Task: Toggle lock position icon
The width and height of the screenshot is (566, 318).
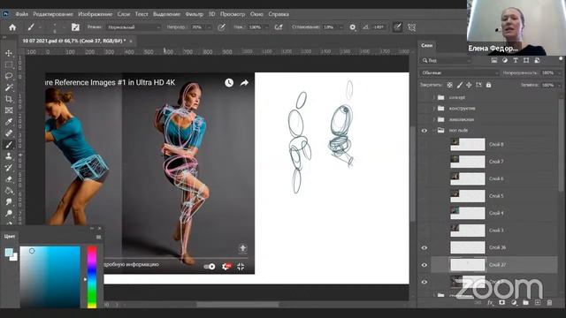Action: pos(469,85)
